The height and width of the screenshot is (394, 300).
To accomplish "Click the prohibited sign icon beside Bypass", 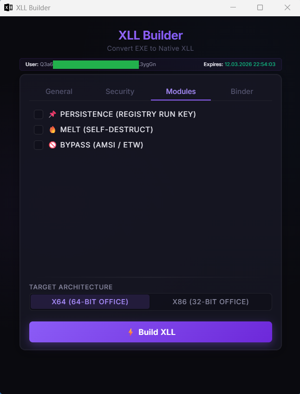I will coord(52,145).
